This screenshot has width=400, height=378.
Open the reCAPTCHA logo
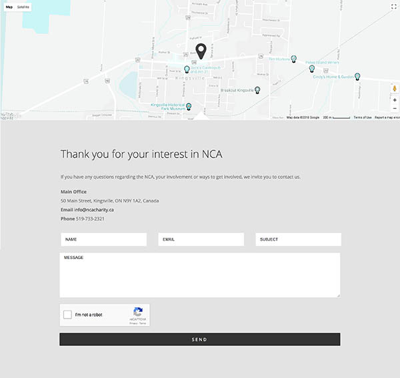coord(138,312)
